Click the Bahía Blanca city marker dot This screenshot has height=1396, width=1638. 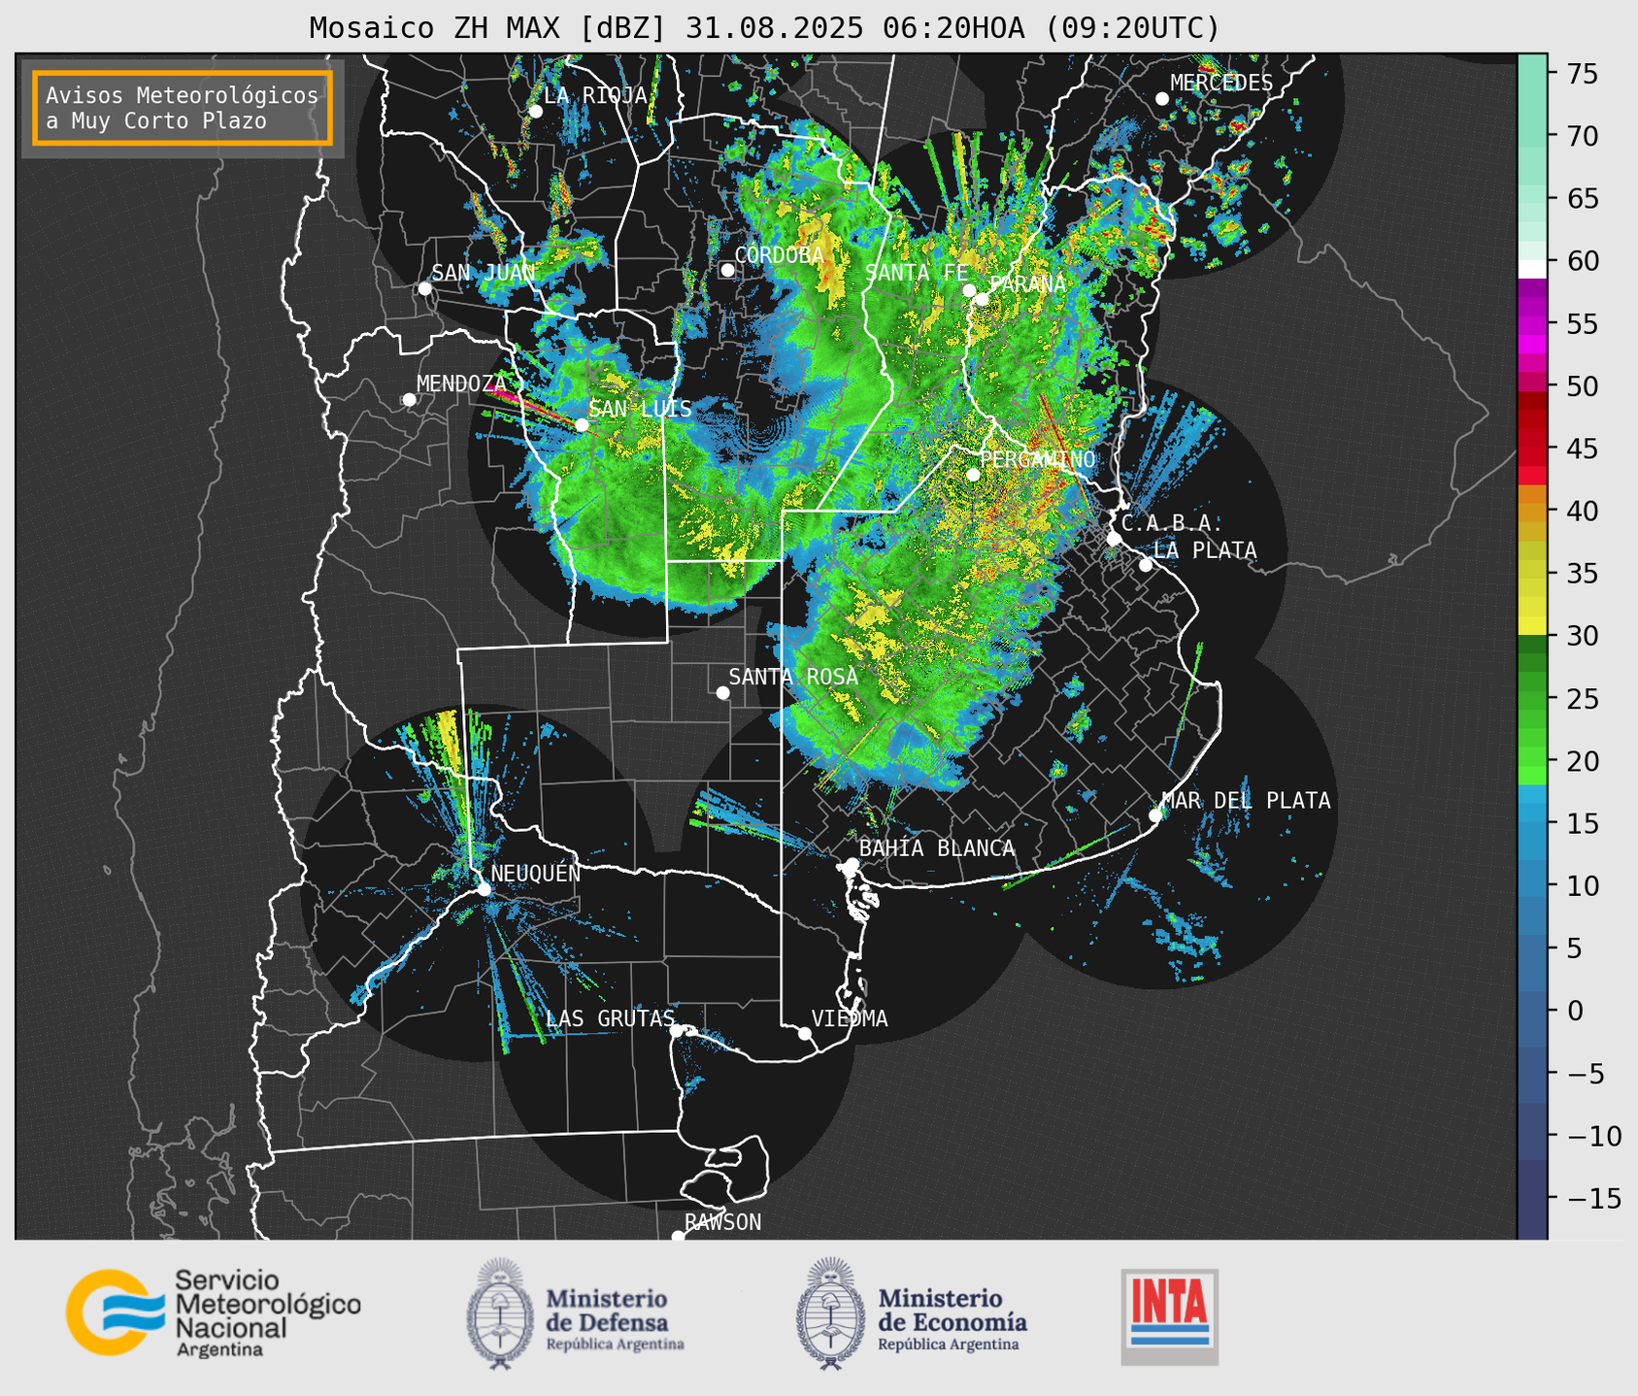(852, 864)
